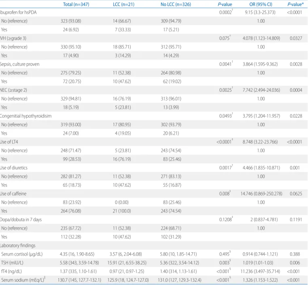Viewport: 308px width, 285px height.
Task: Click the No LCC (n=326) column header
Action: point(176,4)
